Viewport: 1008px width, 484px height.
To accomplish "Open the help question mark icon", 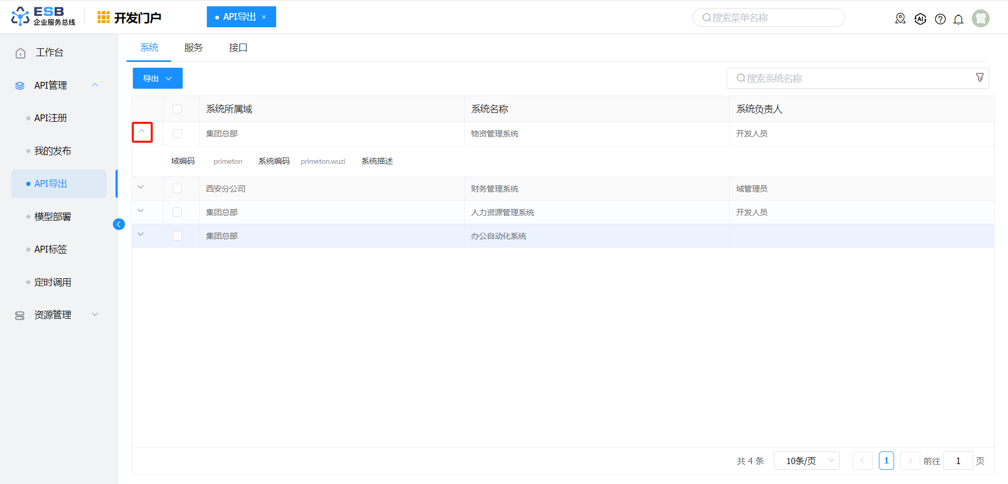I will (x=940, y=19).
